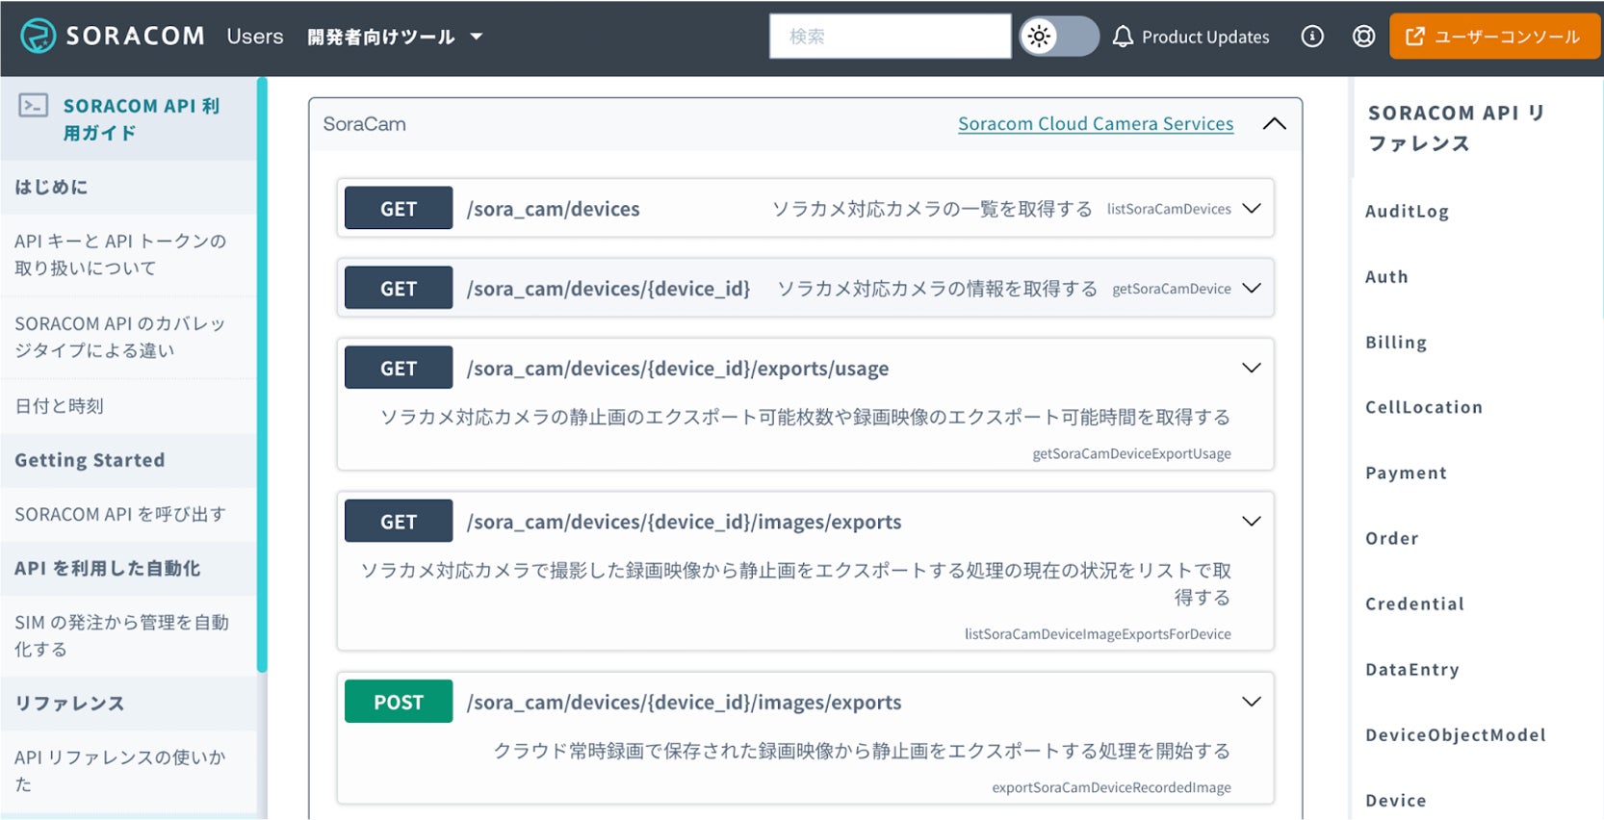
Task: Expand the getSoraCamDevice endpoint chevron
Action: tap(1252, 289)
